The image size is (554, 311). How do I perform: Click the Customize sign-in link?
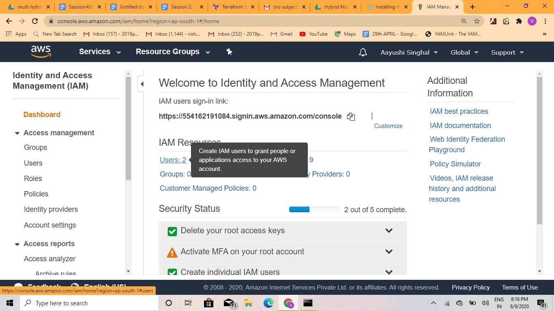click(x=388, y=126)
